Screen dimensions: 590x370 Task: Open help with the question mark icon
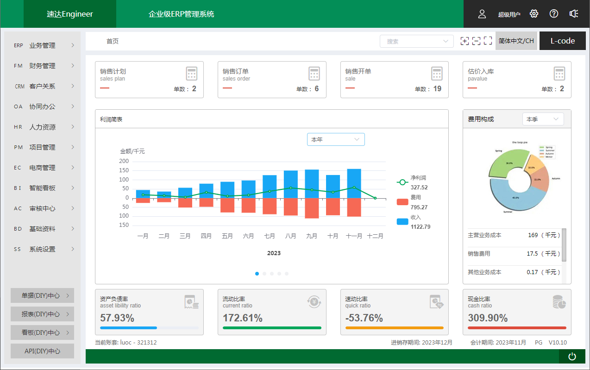point(554,14)
